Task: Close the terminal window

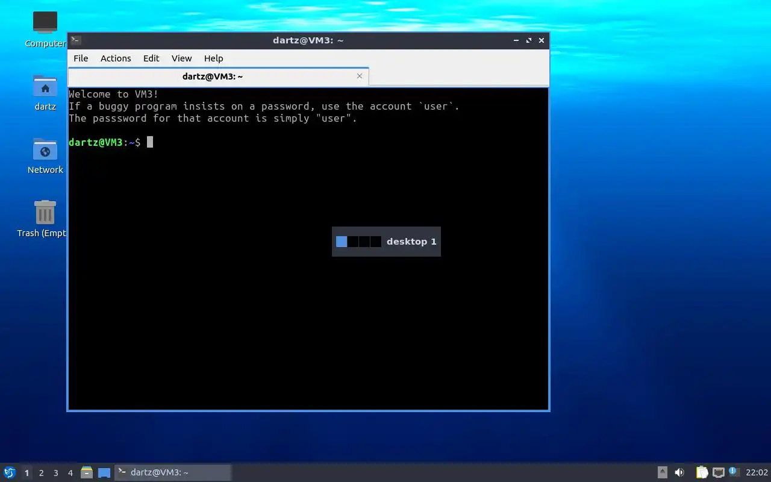Action: (542, 40)
